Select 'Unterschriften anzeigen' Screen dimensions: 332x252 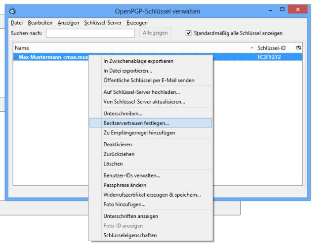(151, 216)
